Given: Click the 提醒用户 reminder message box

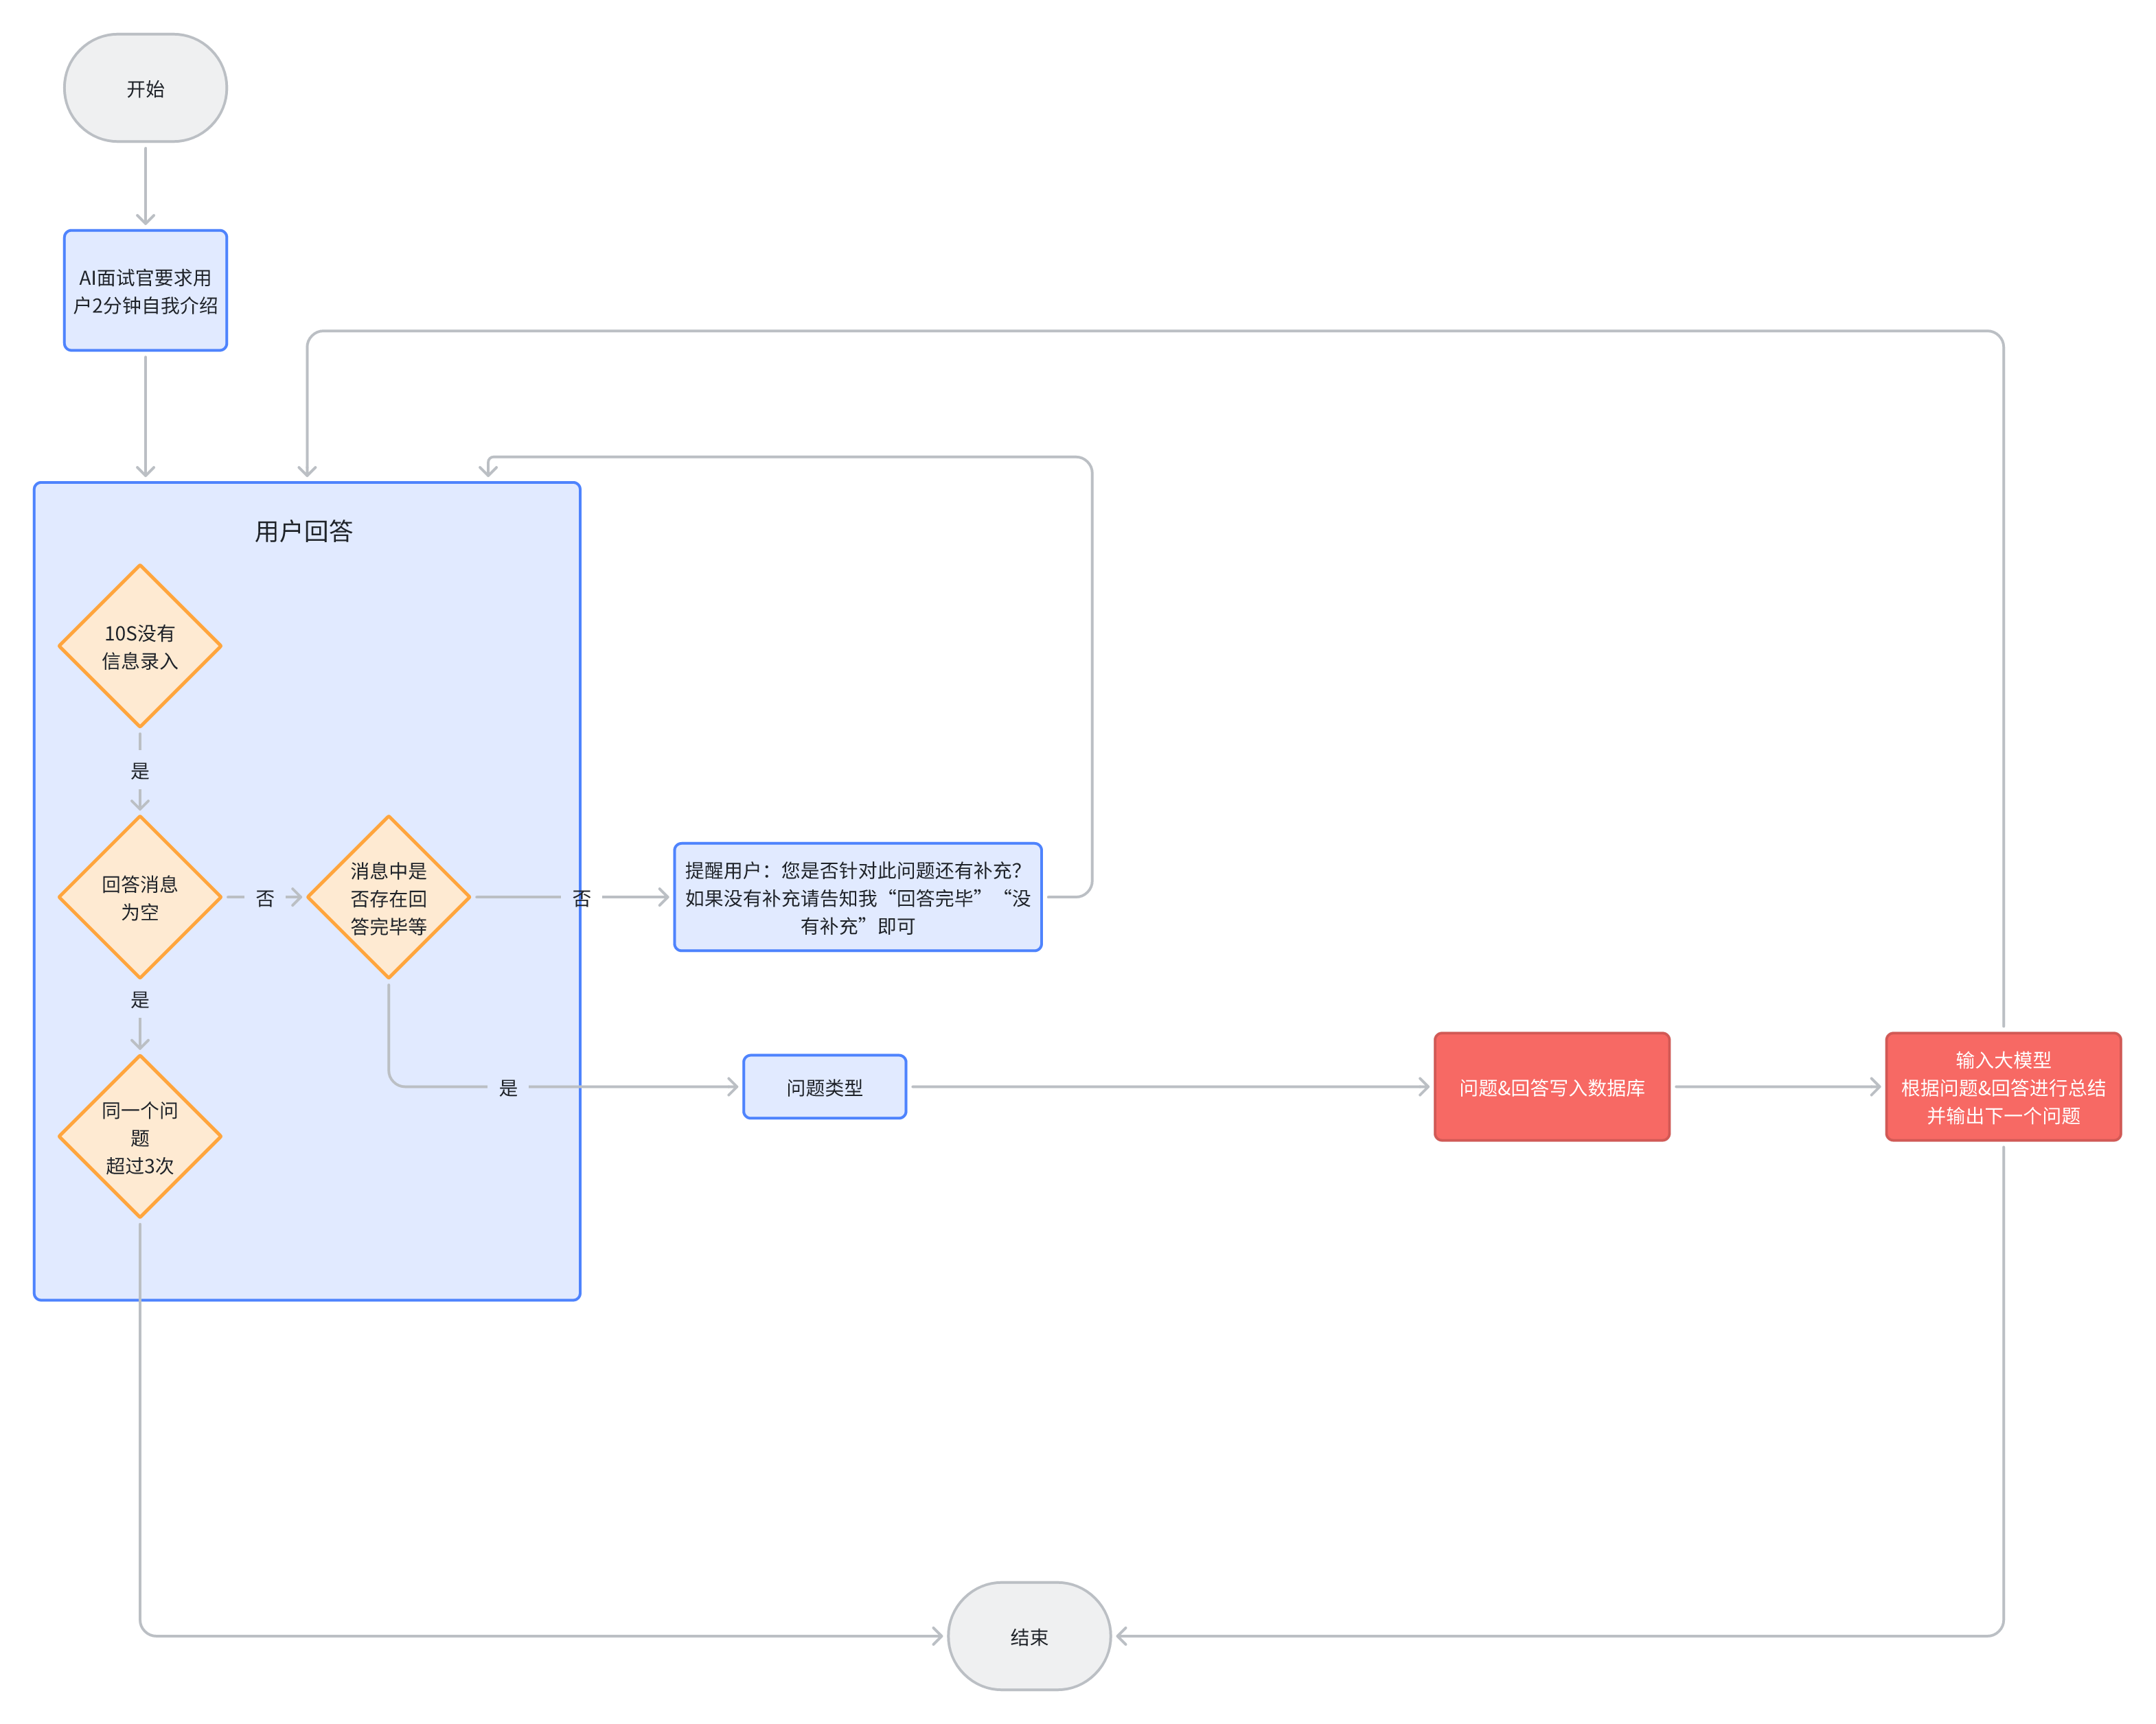Looking at the screenshot, I should coord(858,898).
